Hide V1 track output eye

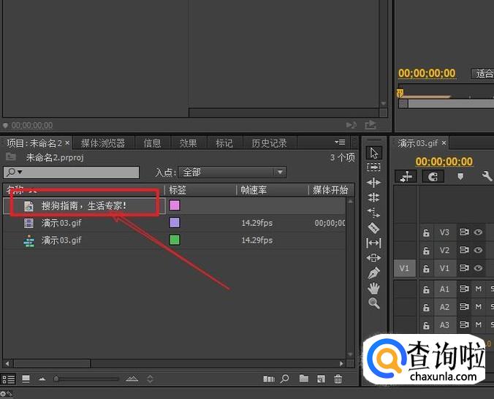click(478, 268)
